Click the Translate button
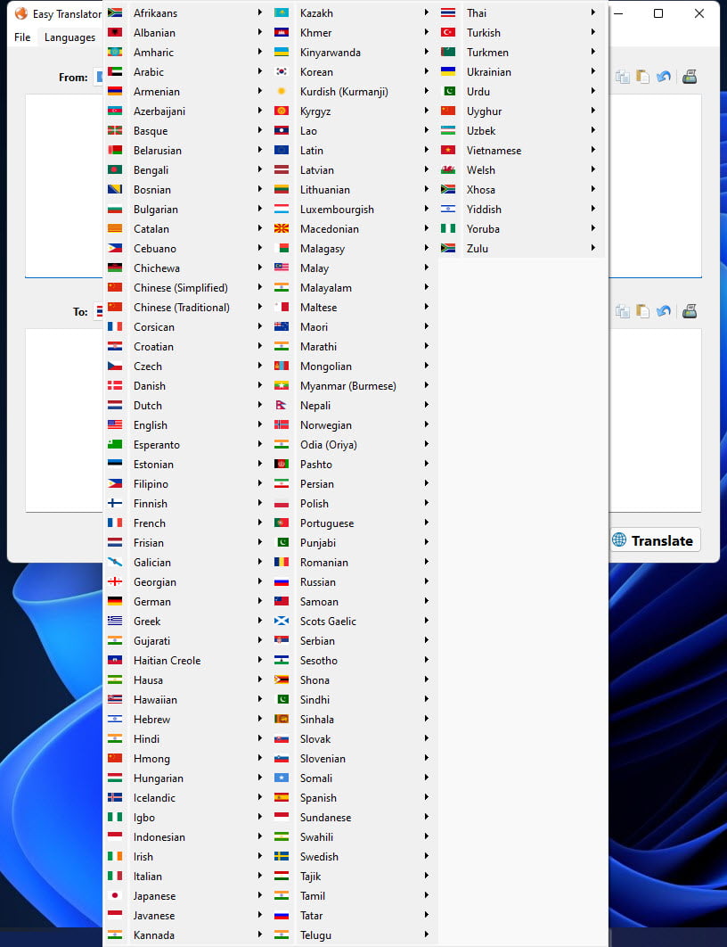This screenshot has height=947, width=727. tap(655, 540)
